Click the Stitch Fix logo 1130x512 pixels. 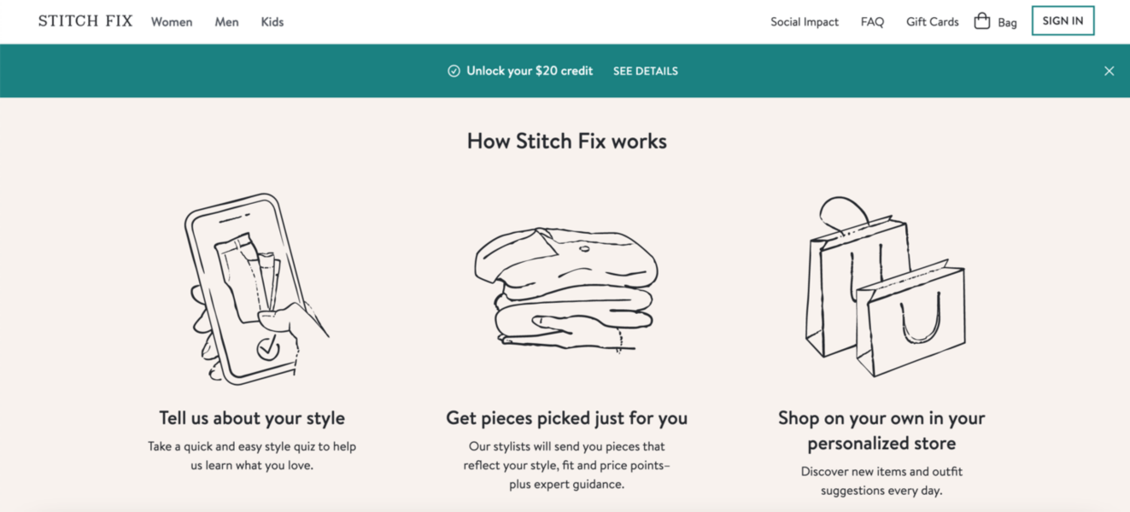[85, 20]
